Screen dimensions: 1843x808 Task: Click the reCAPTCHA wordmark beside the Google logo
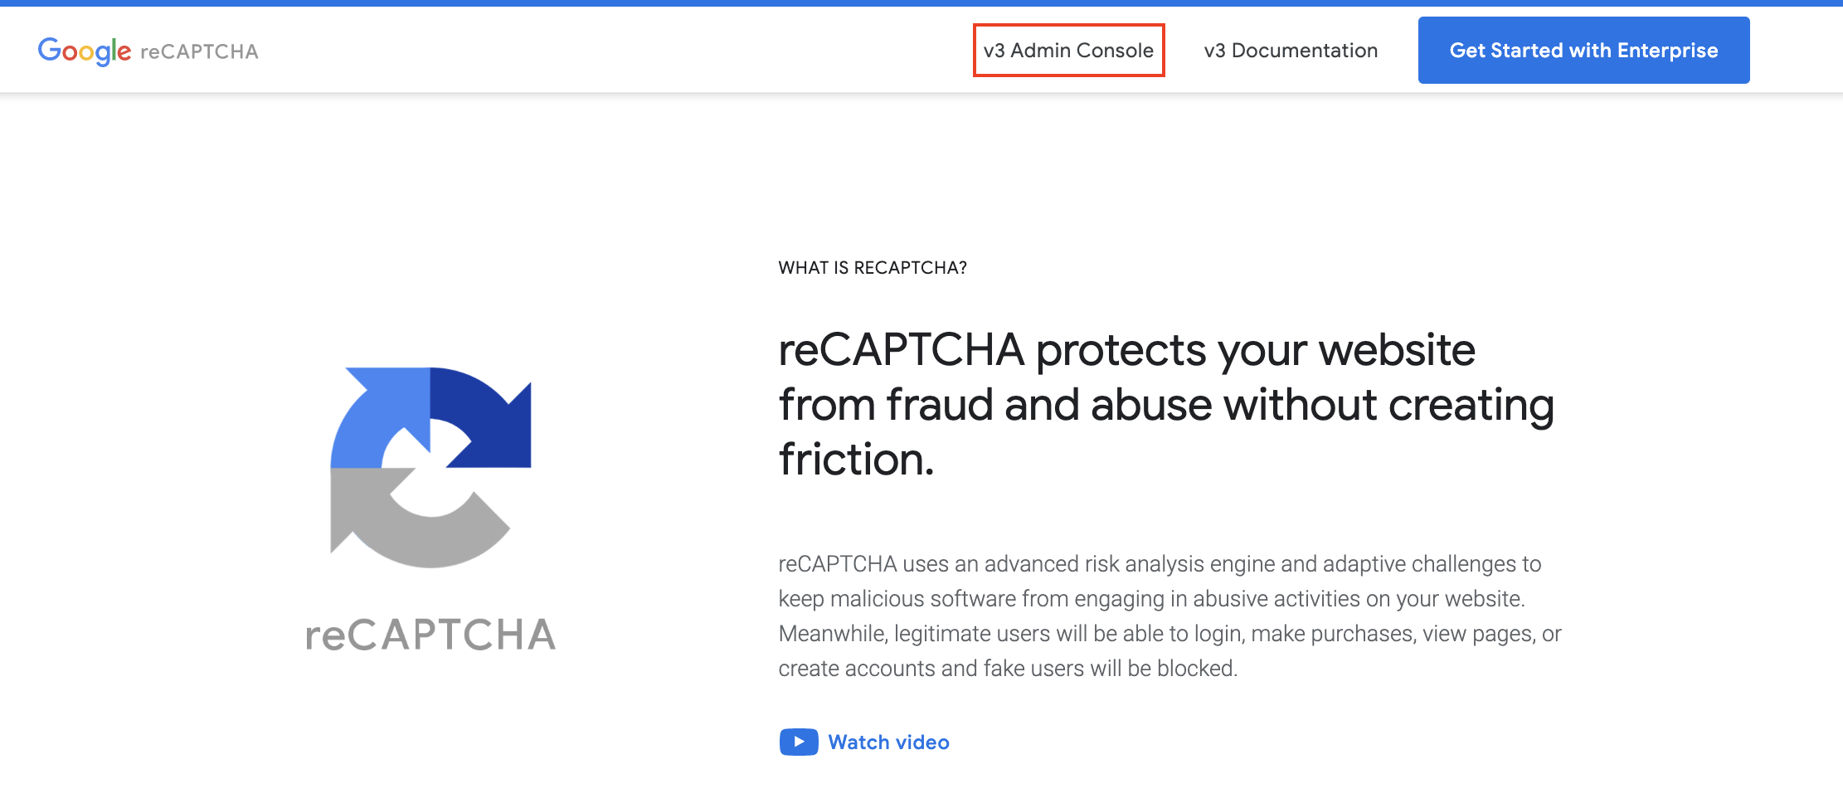[199, 51]
